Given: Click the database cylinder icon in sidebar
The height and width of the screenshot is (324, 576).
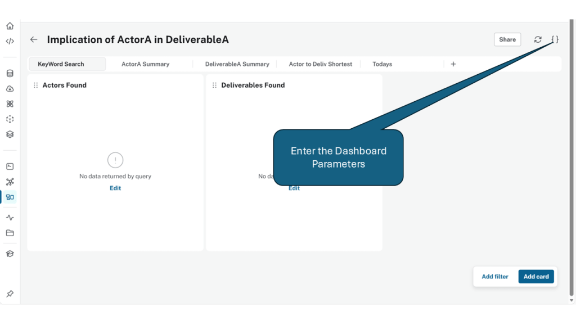Looking at the screenshot, I should pos(10,73).
